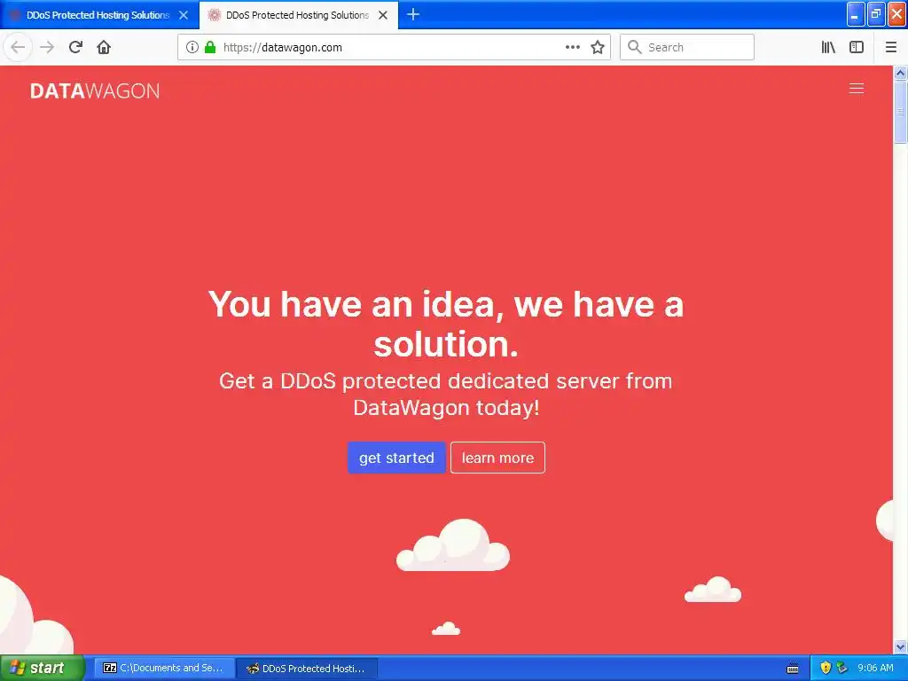Focus the browser Search field

pos(687,48)
